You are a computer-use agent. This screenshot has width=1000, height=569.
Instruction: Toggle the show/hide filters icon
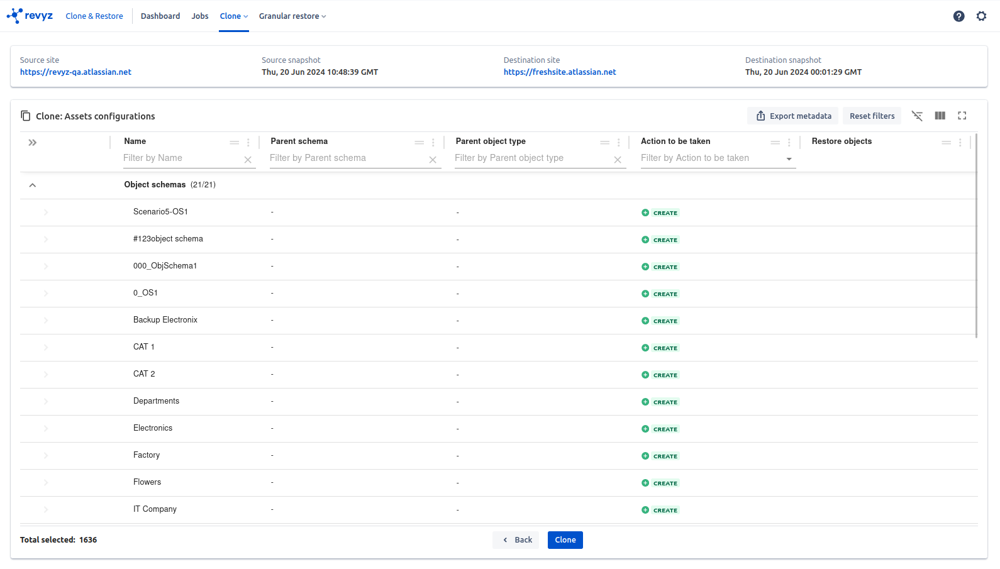pyautogui.click(x=917, y=116)
